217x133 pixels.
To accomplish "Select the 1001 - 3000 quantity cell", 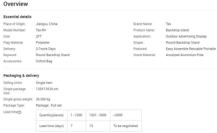I will (x=98, y=115).
